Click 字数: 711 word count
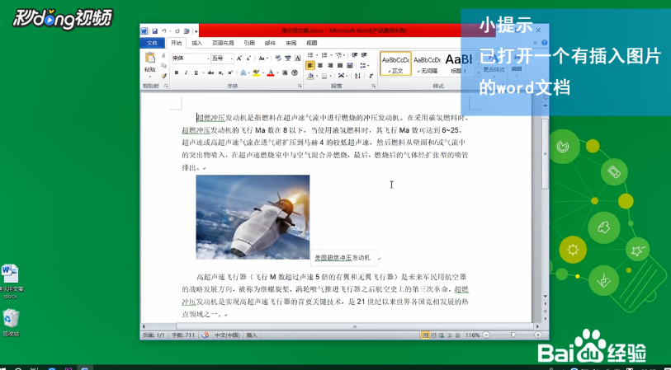Viewport: 671px width, 370px height. tap(183, 335)
